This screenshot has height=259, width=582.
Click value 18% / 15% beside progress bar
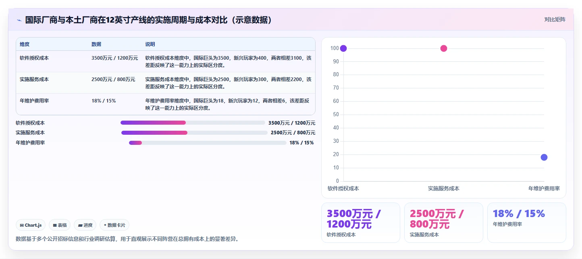tap(301, 143)
